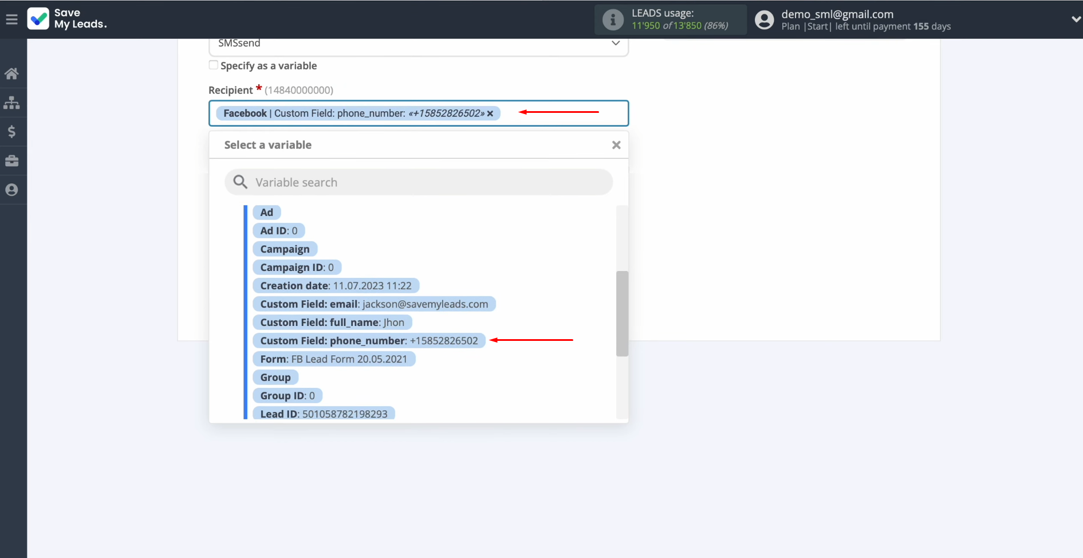Select the Creation date variable
This screenshot has height=558, width=1083.
tap(336, 286)
